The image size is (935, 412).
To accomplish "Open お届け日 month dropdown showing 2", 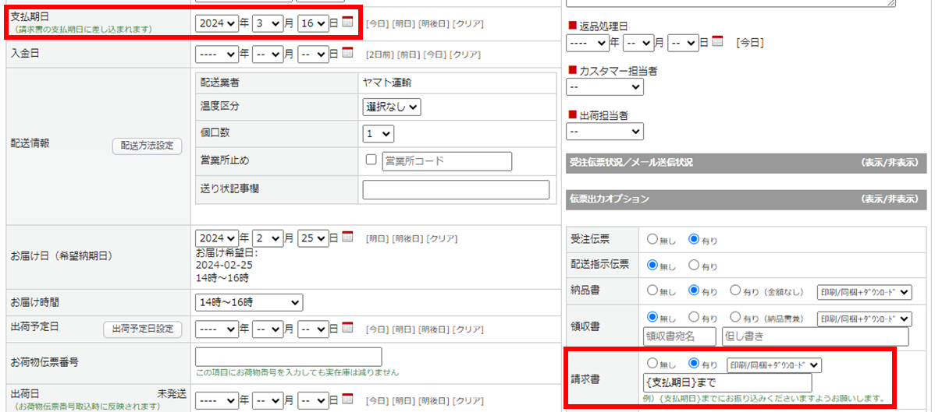I will 267,238.
